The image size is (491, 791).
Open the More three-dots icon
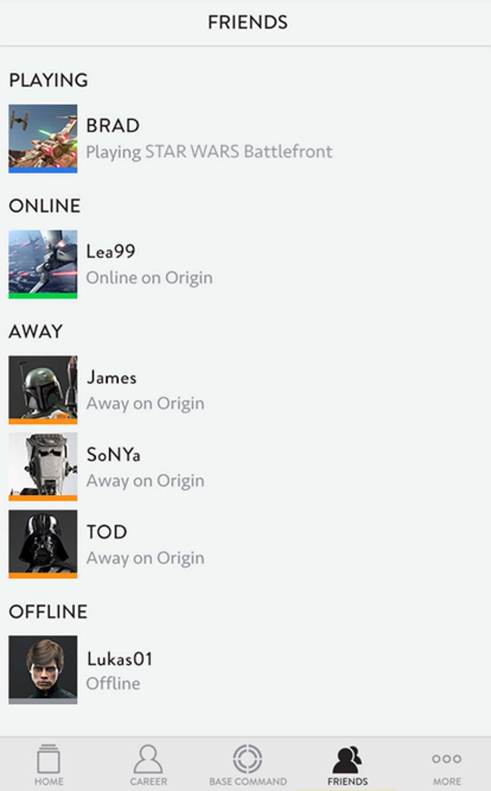[x=447, y=759]
